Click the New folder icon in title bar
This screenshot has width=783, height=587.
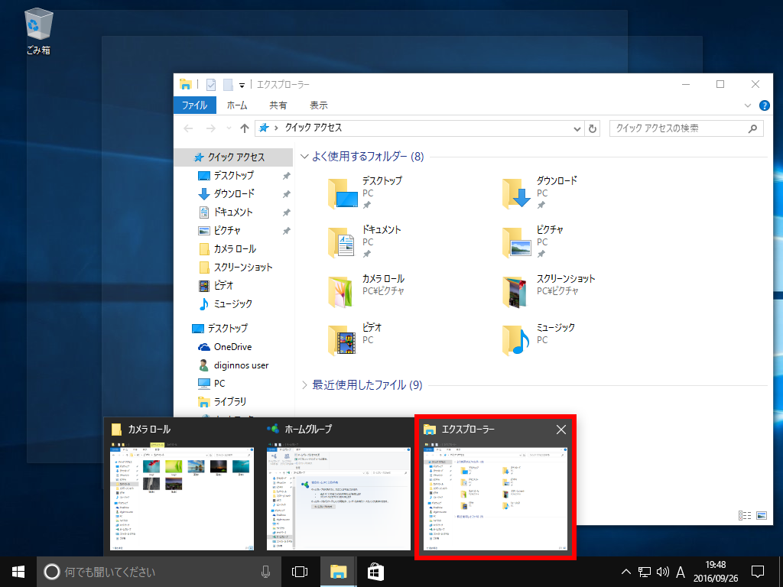pyautogui.click(x=228, y=84)
